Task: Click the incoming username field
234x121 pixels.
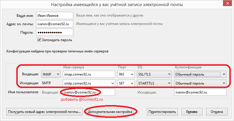Action: tap(87, 92)
